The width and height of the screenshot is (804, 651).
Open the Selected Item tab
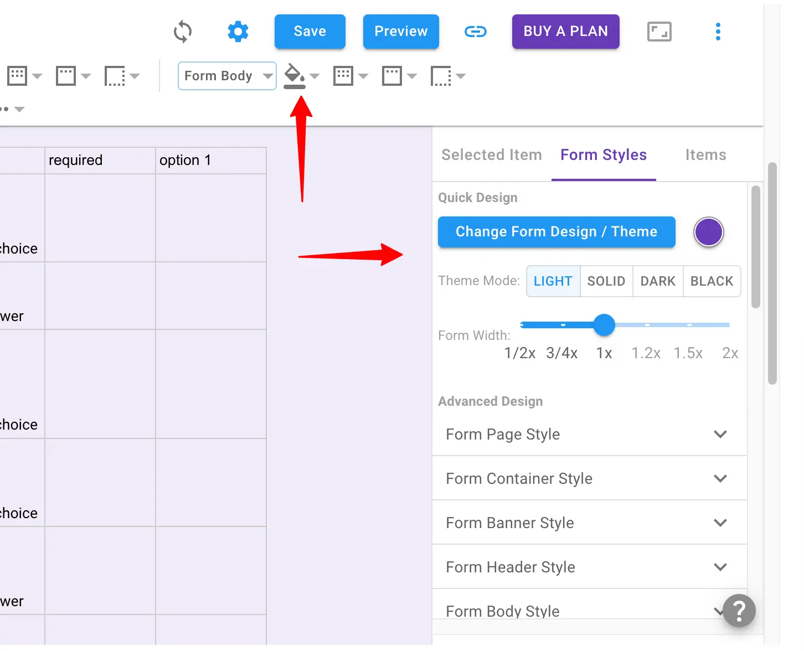tap(491, 155)
